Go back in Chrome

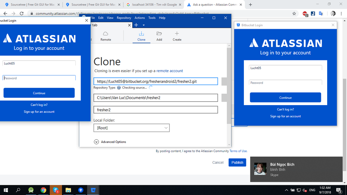pos(5,14)
